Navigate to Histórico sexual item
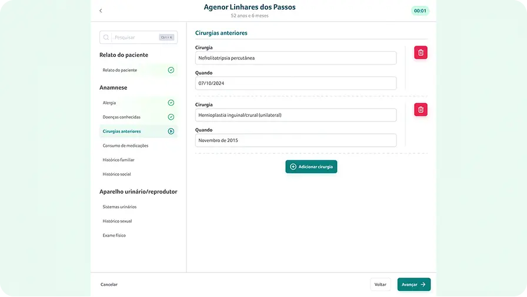This screenshot has height=297, width=527. point(117,221)
